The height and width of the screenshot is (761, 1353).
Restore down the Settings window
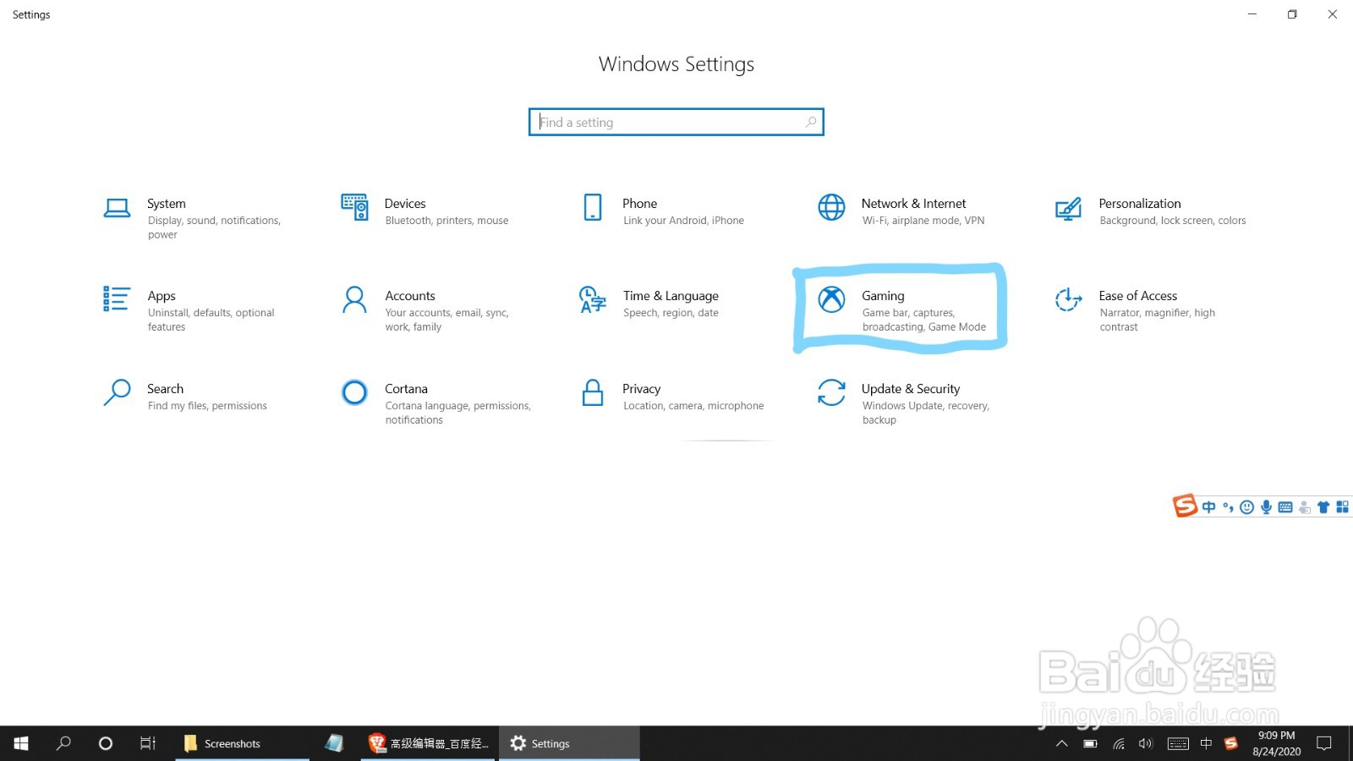(1292, 14)
